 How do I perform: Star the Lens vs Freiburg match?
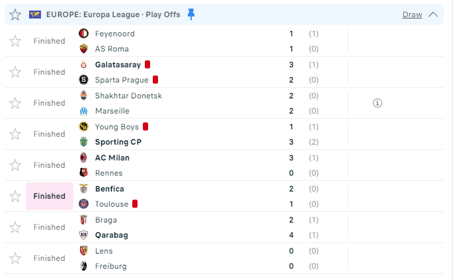point(15,258)
